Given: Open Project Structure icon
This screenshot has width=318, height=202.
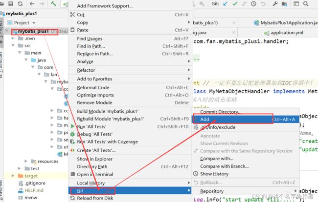Looking at the screenshot, I should (284, 3).
